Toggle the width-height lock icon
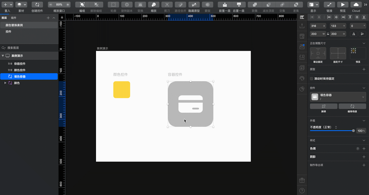 (328, 34)
